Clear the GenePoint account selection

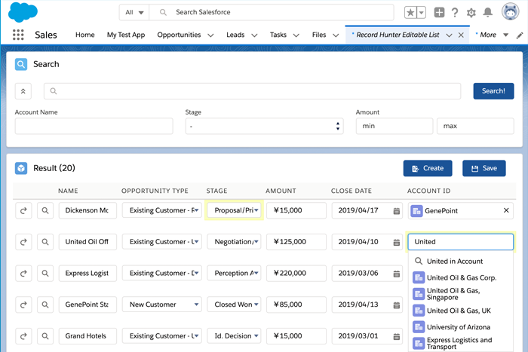(x=506, y=211)
